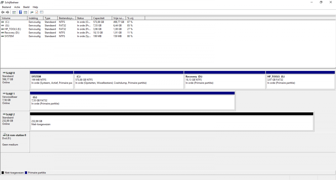Click the 3,96 GB capacity cell

tap(97, 29)
